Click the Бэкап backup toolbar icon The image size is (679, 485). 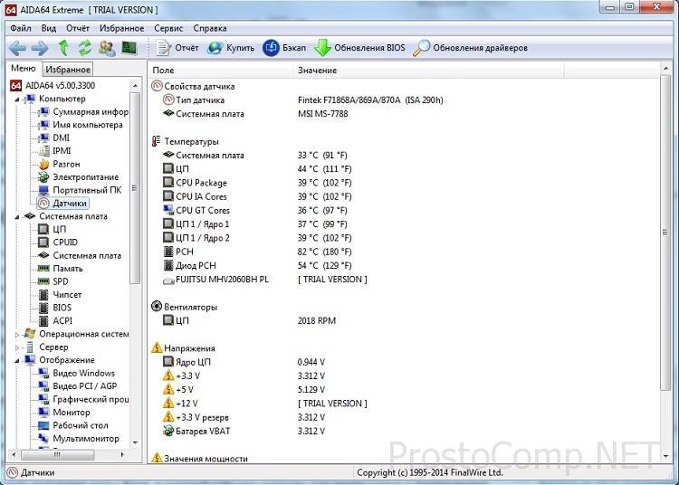284,48
